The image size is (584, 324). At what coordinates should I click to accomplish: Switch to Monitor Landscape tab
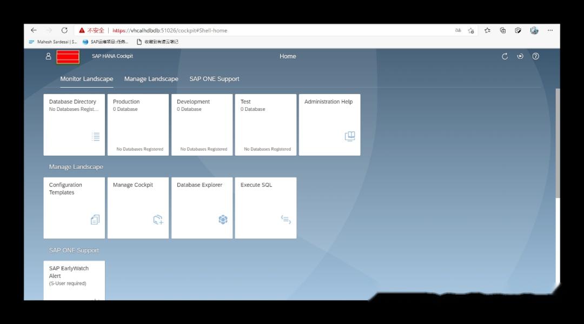[87, 79]
